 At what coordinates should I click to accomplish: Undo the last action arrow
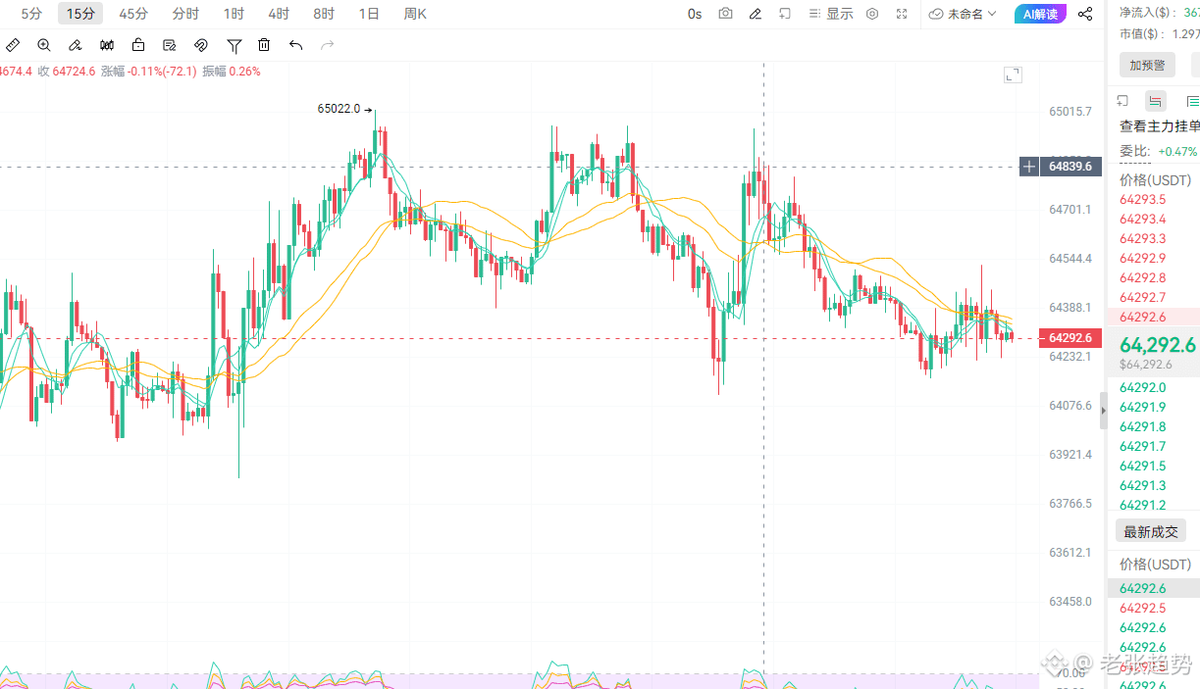point(295,45)
